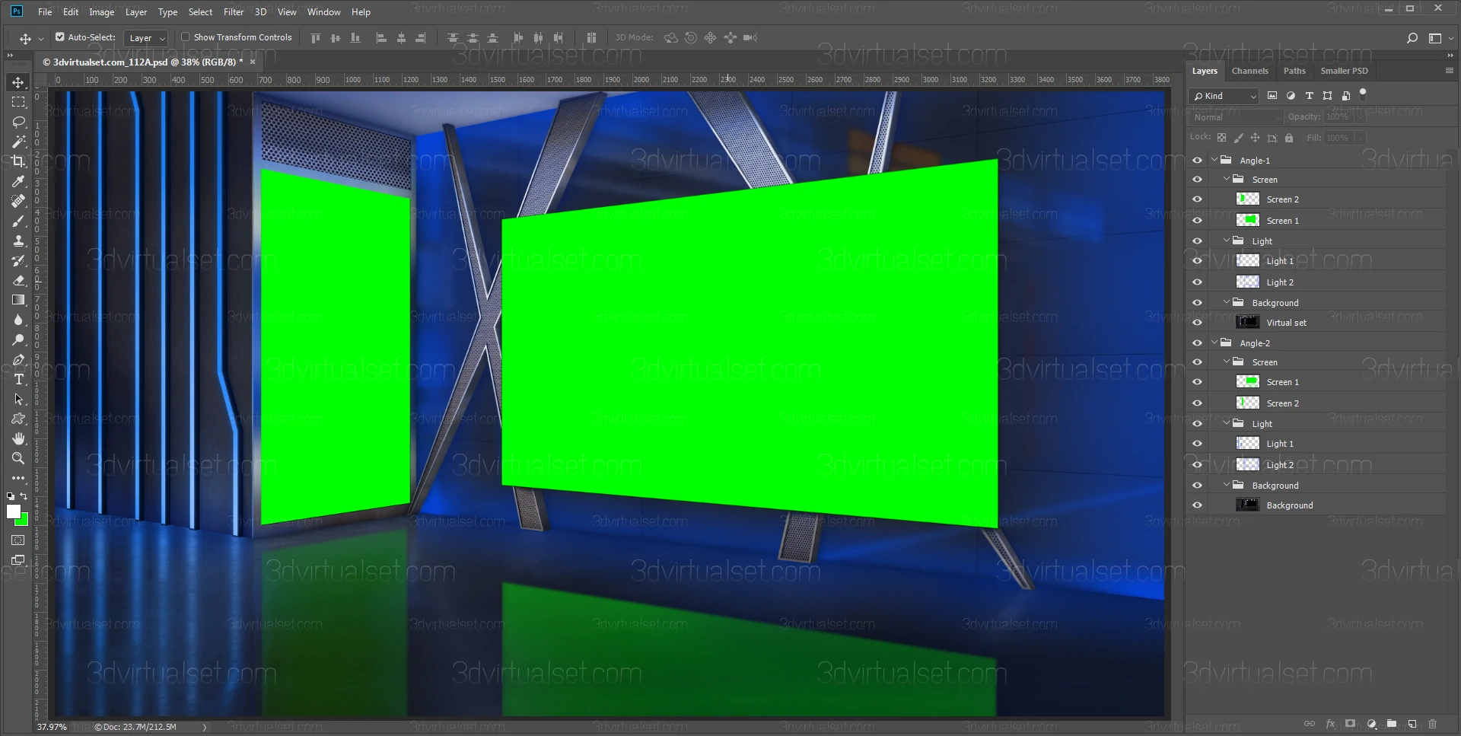Close the 3dvirtualset.com_112A.psd document tab
This screenshot has width=1461, height=736.
point(253,62)
